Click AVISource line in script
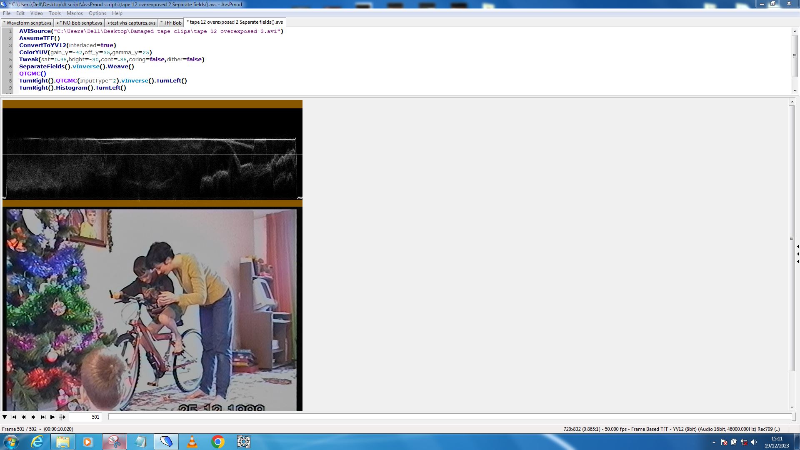 151,31
